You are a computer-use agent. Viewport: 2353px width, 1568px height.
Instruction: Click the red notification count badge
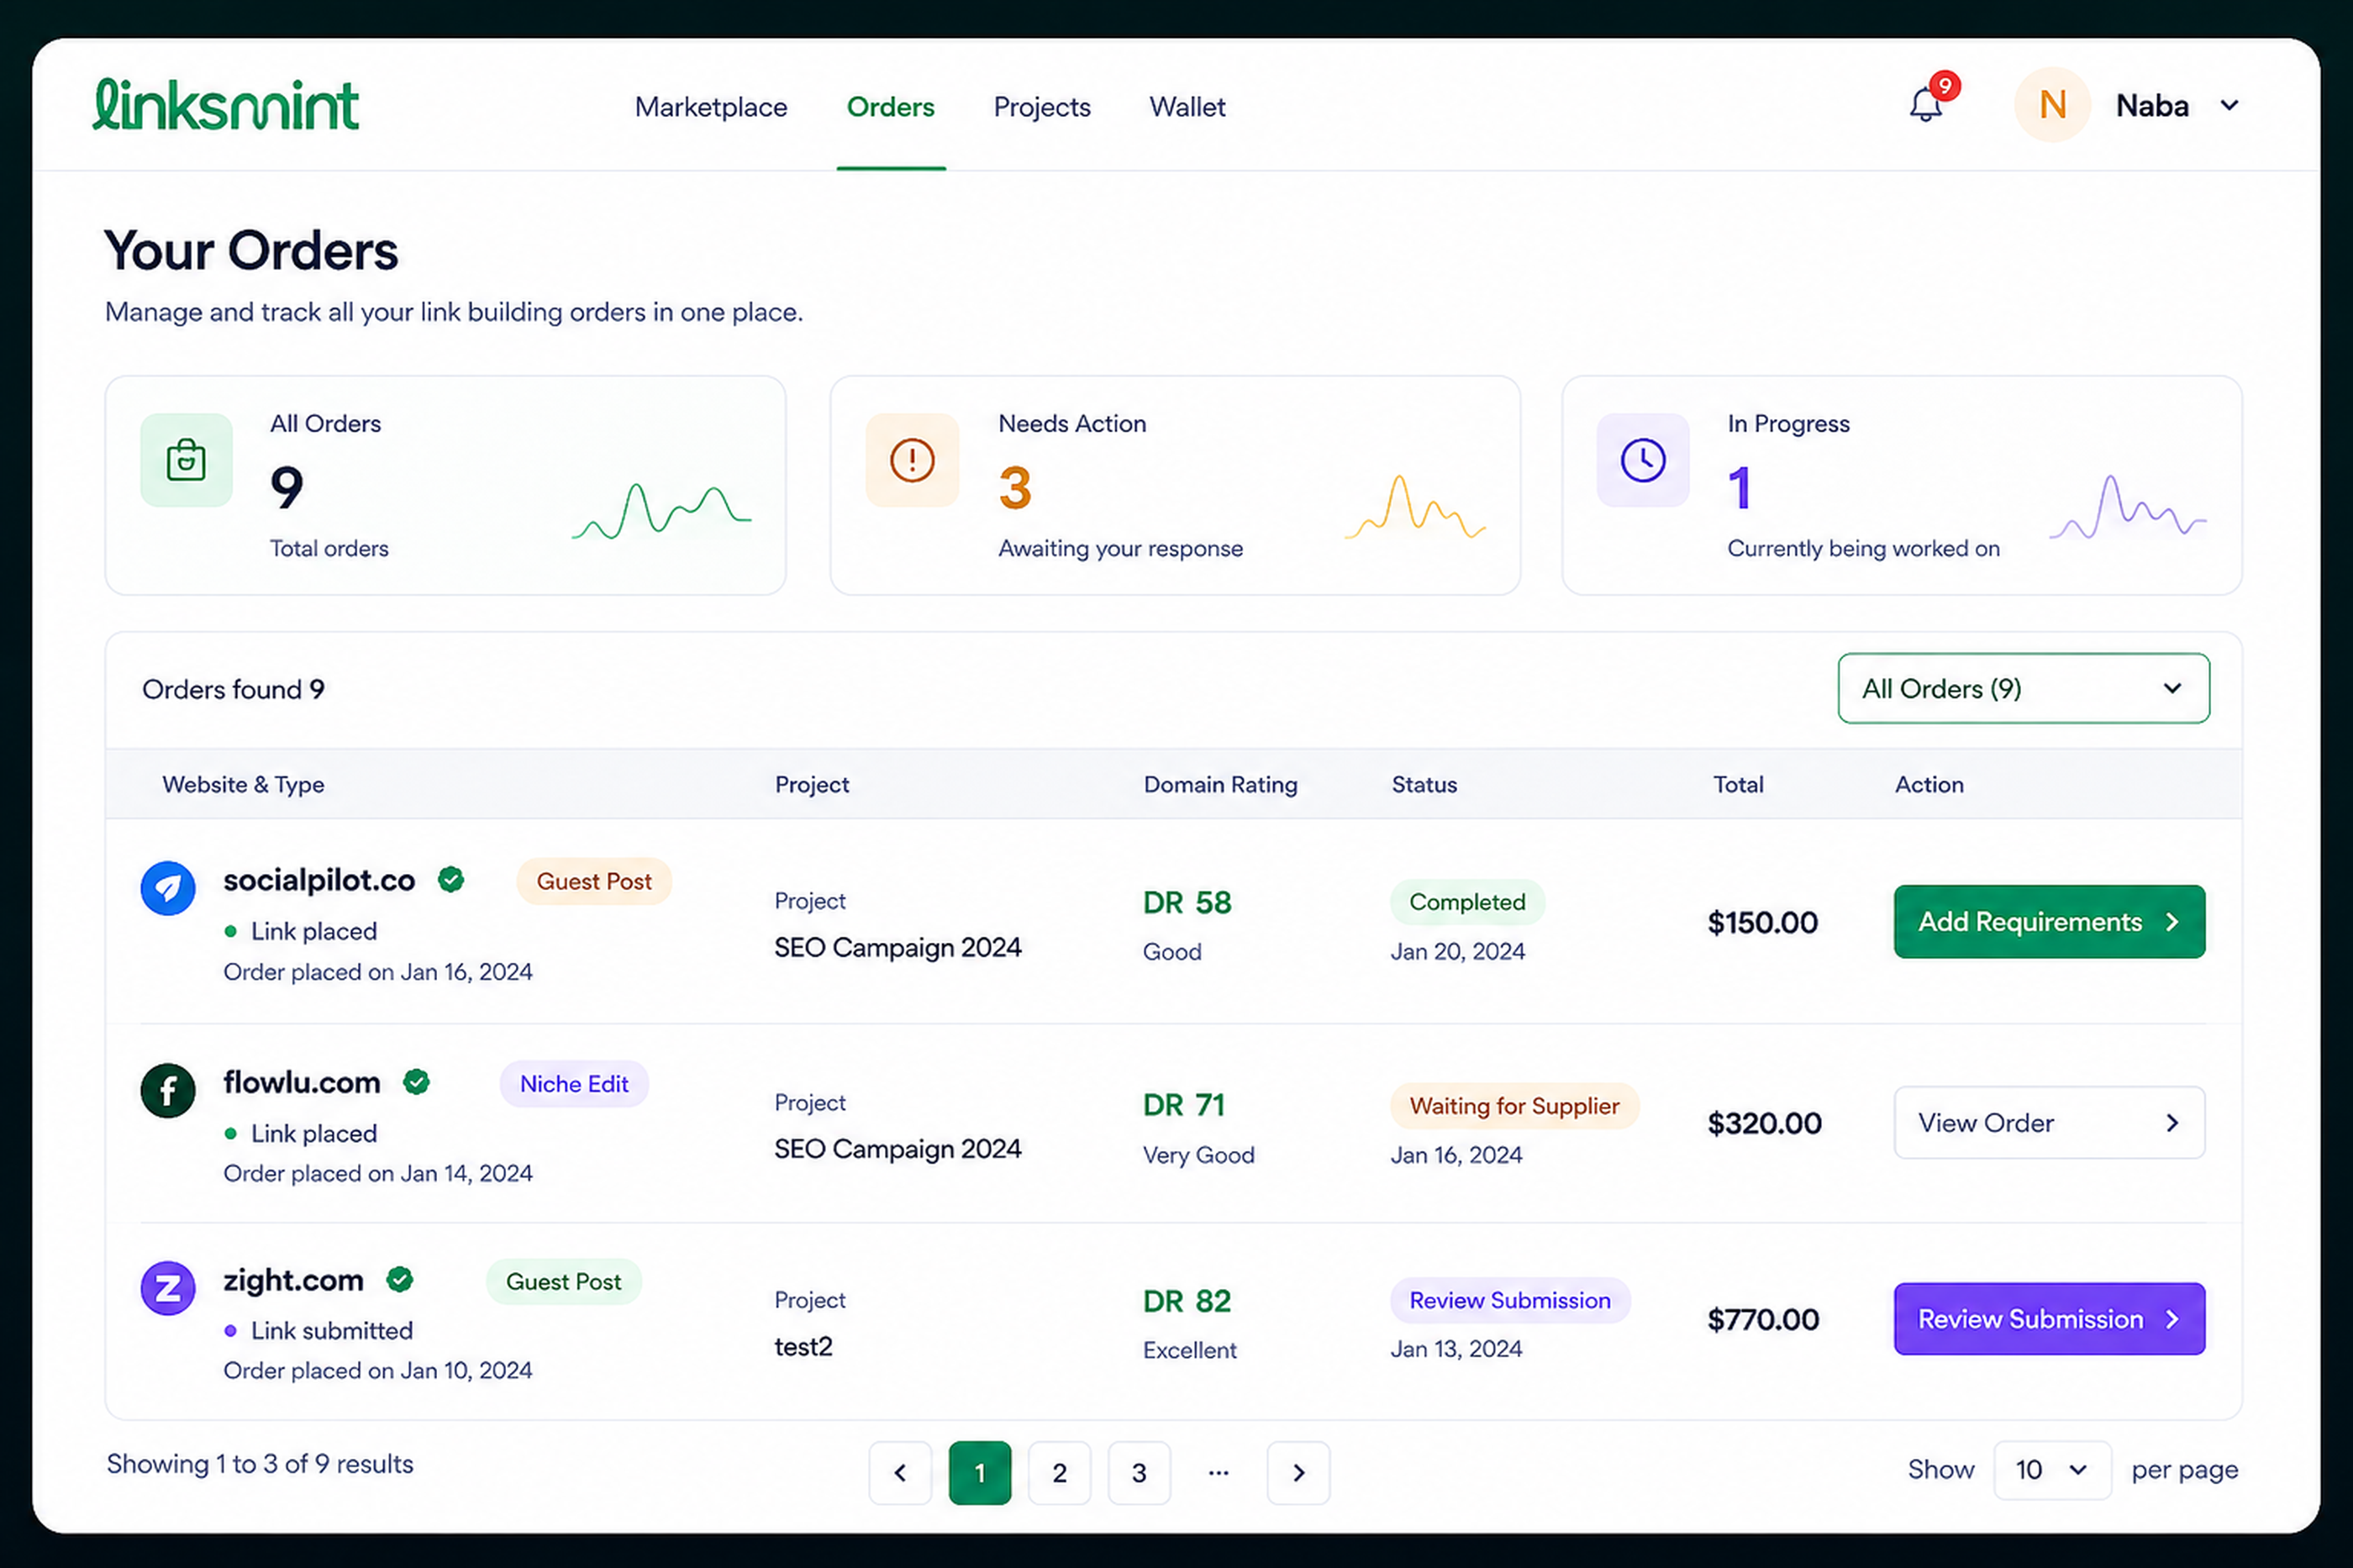pyautogui.click(x=1945, y=86)
